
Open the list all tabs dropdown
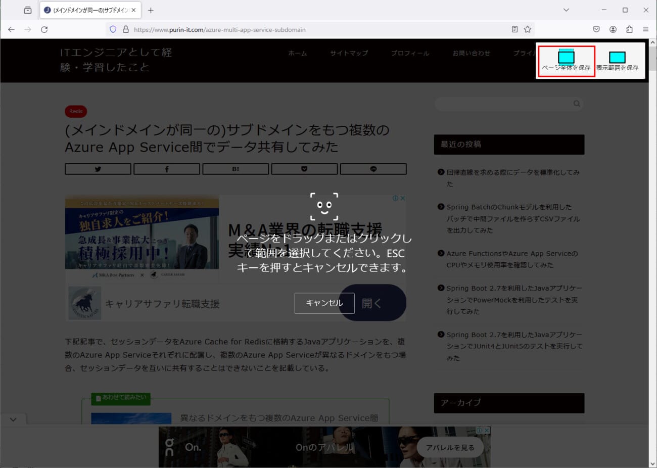click(x=566, y=10)
